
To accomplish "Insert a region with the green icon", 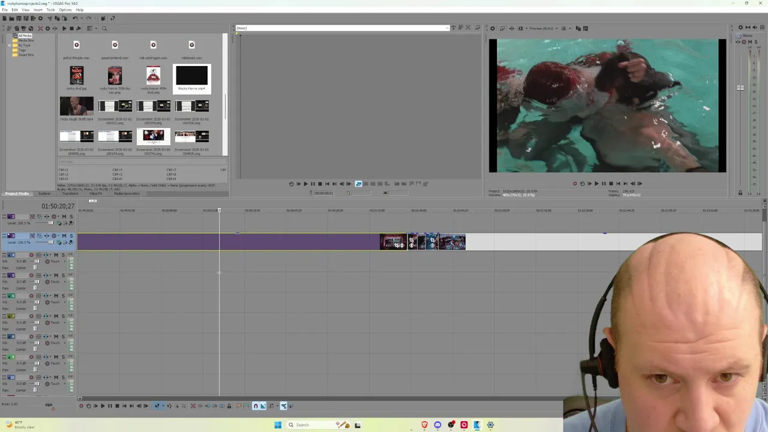I will (x=246, y=406).
